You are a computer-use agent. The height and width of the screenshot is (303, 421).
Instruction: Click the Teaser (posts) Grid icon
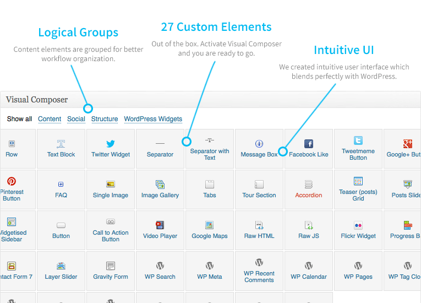point(358,181)
